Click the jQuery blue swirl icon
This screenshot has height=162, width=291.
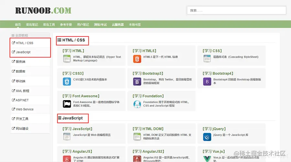pyautogui.click(x=207, y=137)
